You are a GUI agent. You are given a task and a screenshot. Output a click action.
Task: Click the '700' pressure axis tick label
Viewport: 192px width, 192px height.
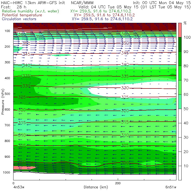pyautogui.click(x=7, y=125)
